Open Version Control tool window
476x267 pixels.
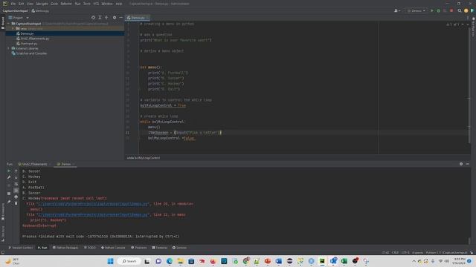click(20, 248)
